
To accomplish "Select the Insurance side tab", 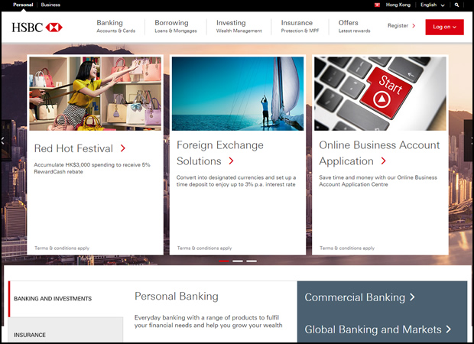I will point(66,330).
